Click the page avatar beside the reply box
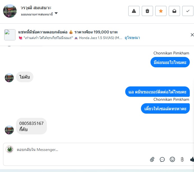This screenshot has width=194, height=172. point(10,149)
